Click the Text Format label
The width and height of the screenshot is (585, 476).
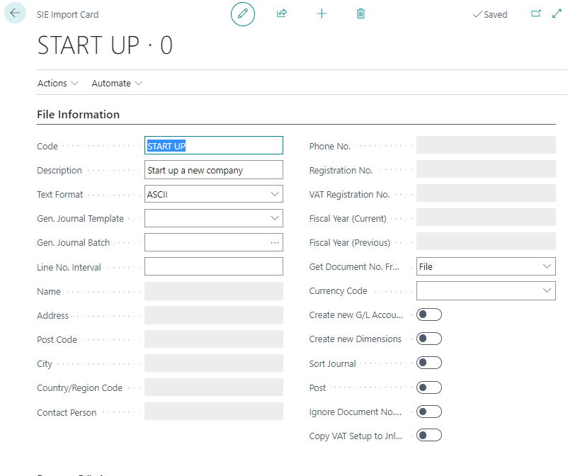click(x=59, y=194)
